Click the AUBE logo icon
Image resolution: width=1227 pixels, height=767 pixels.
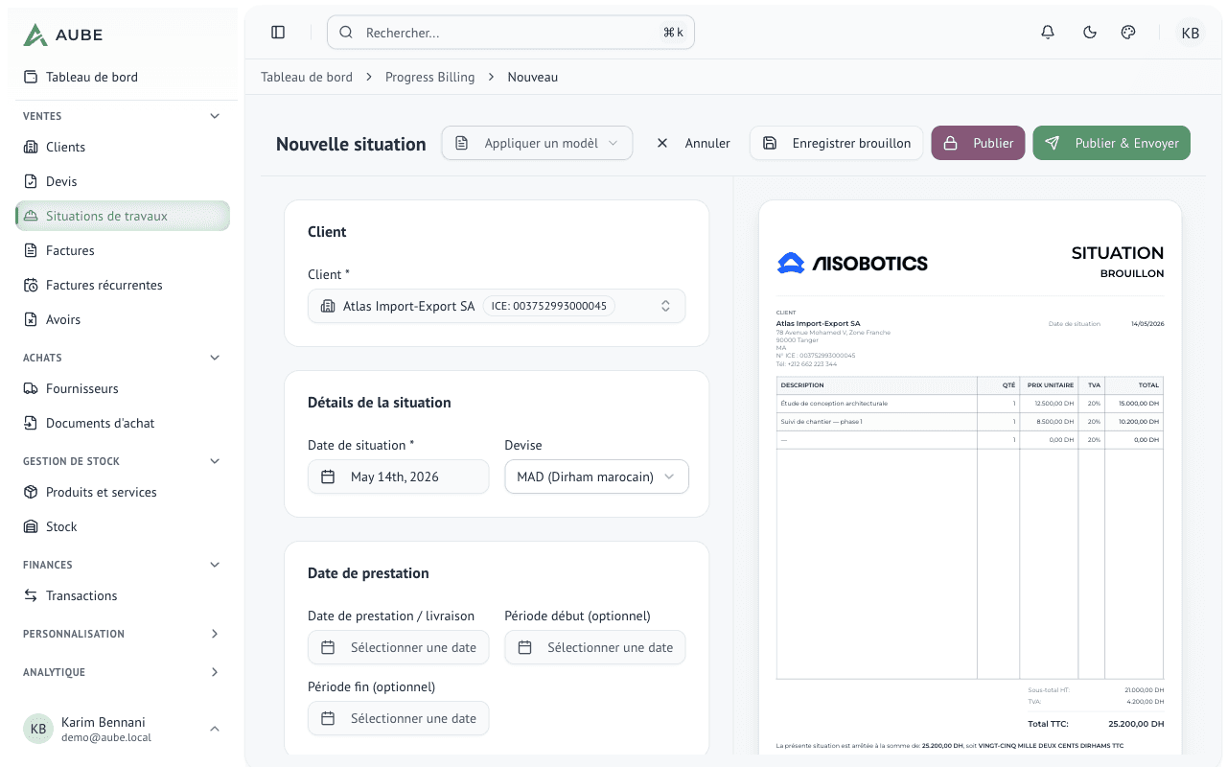pos(35,35)
